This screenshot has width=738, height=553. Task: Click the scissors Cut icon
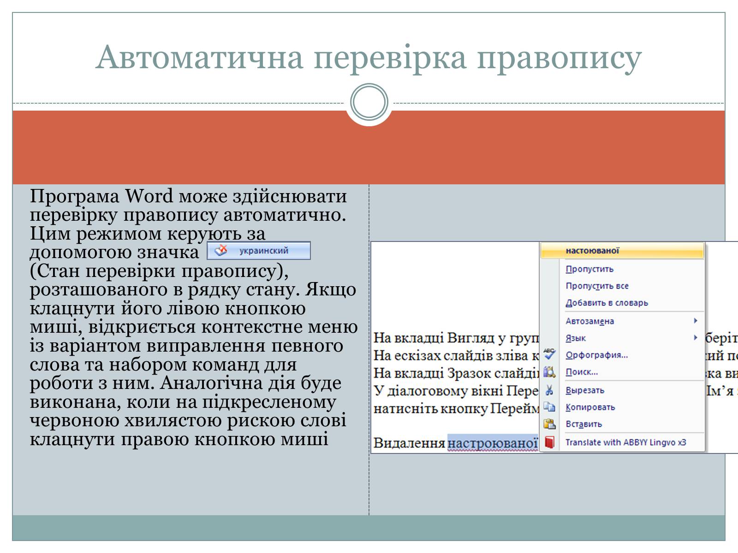[x=549, y=390]
